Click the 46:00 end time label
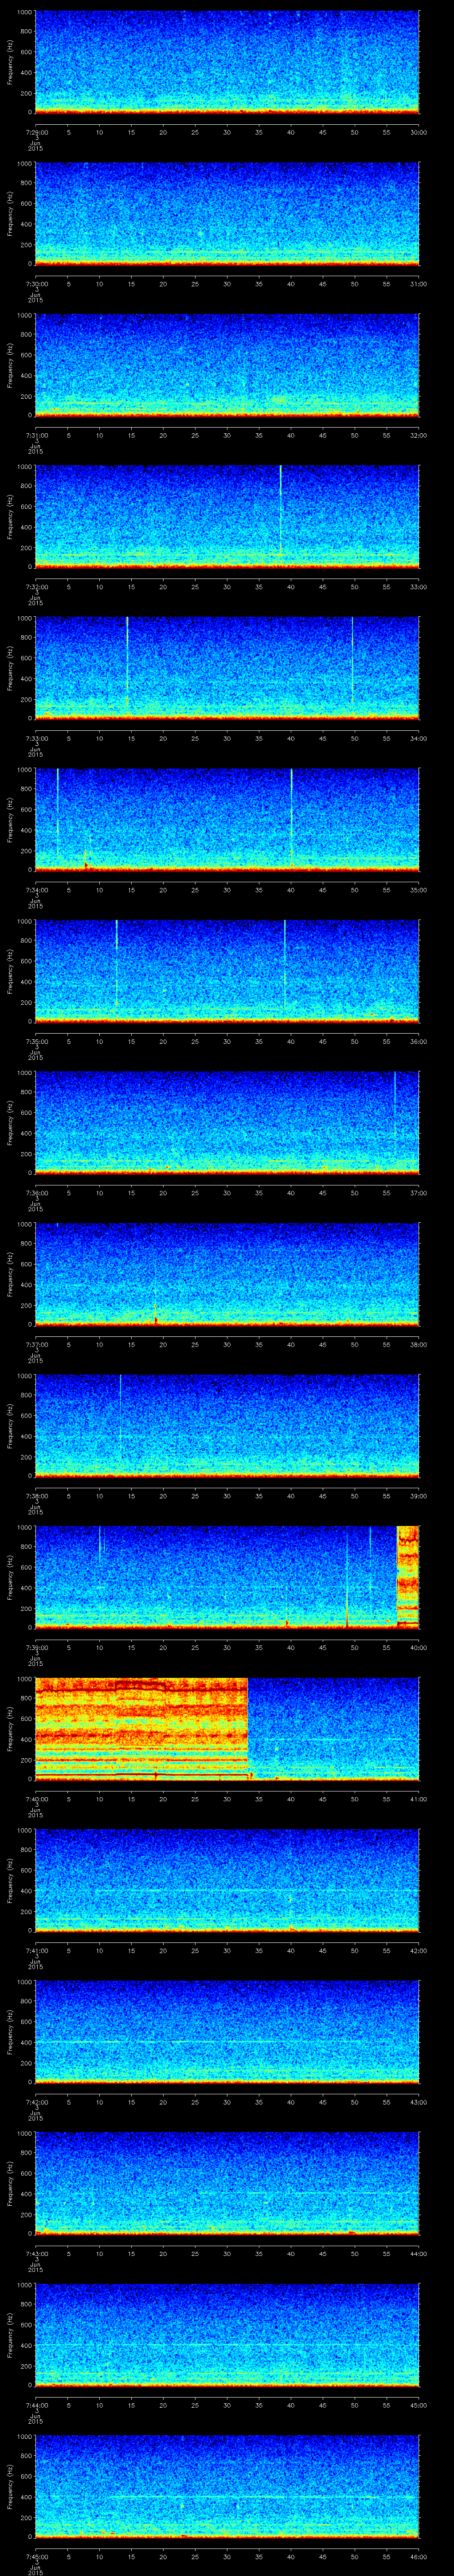This screenshot has width=454, height=2576. 418,2556
